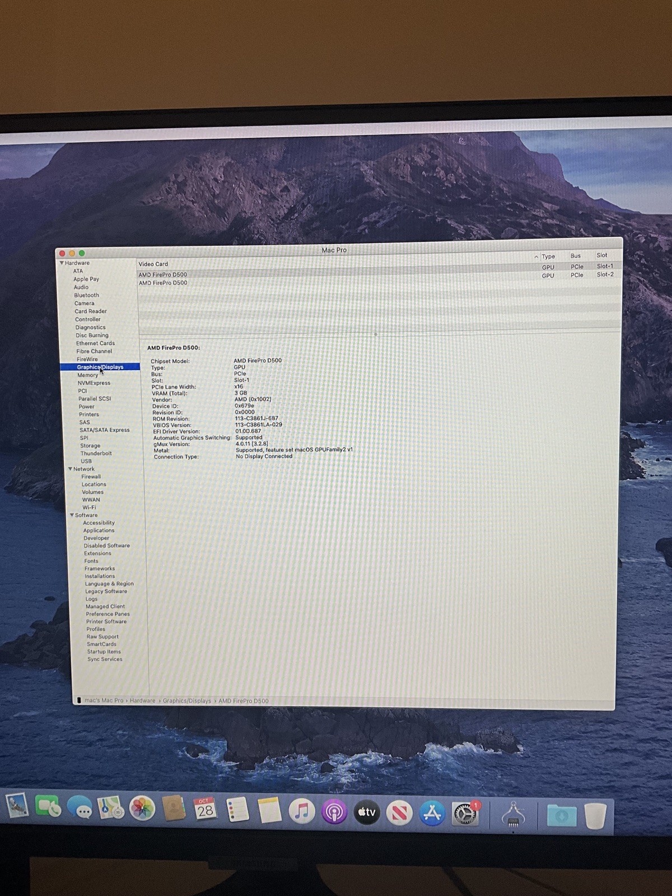Screen dimensions: 672x896
Task: Select ATA in the sidebar
Action: tap(78, 271)
